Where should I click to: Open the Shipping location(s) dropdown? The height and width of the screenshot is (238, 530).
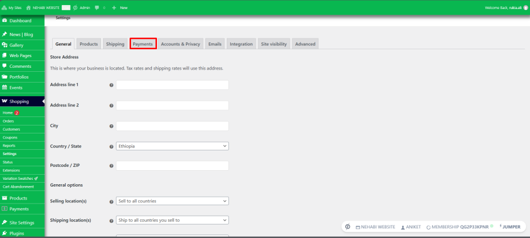pos(172,220)
